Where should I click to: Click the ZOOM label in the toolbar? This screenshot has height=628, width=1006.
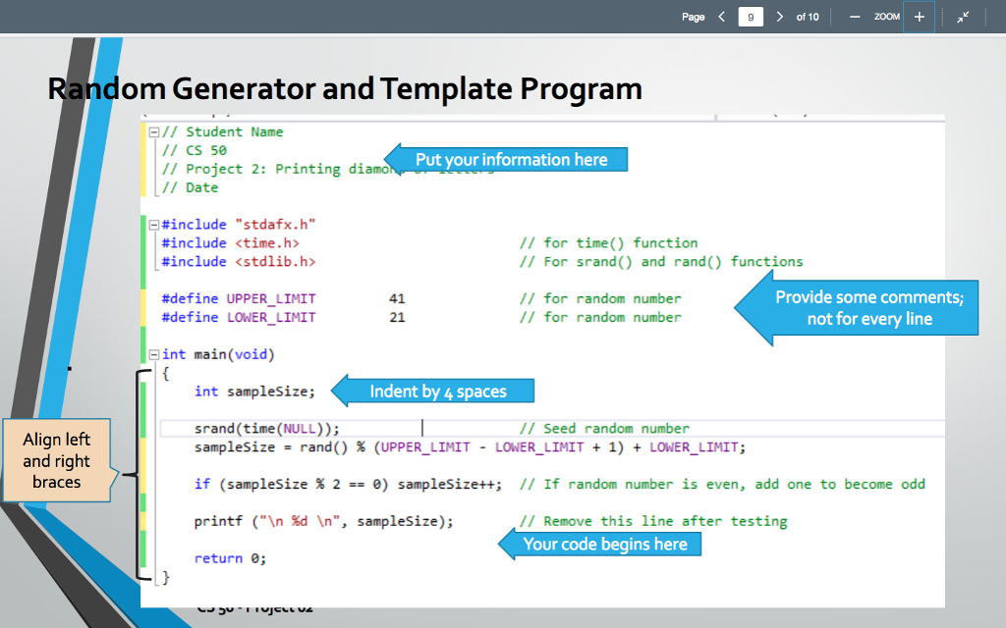(x=887, y=17)
